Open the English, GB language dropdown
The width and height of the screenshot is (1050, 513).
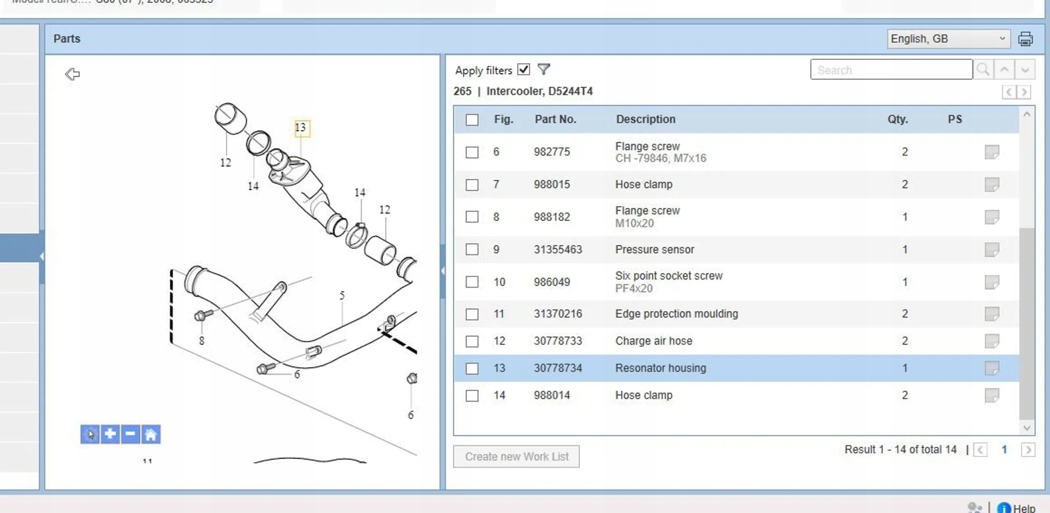tap(948, 39)
